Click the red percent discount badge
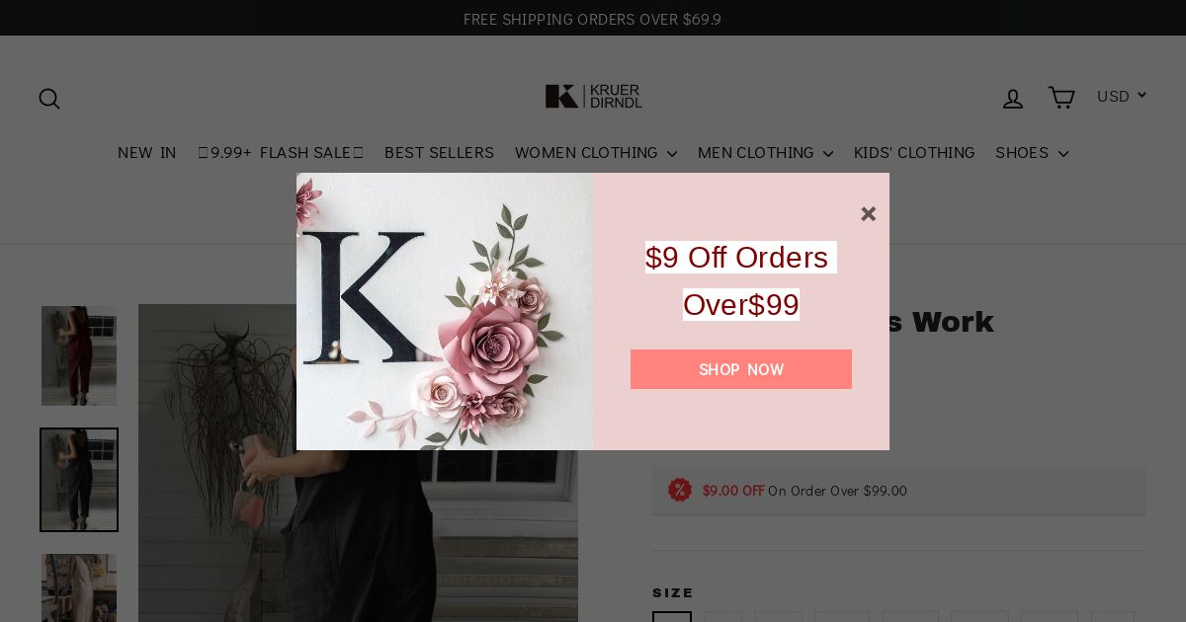Screen dimensions: 1186x622 (680, 490)
